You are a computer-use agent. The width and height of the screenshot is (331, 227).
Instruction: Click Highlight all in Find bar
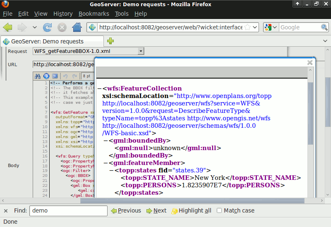click(x=191, y=210)
